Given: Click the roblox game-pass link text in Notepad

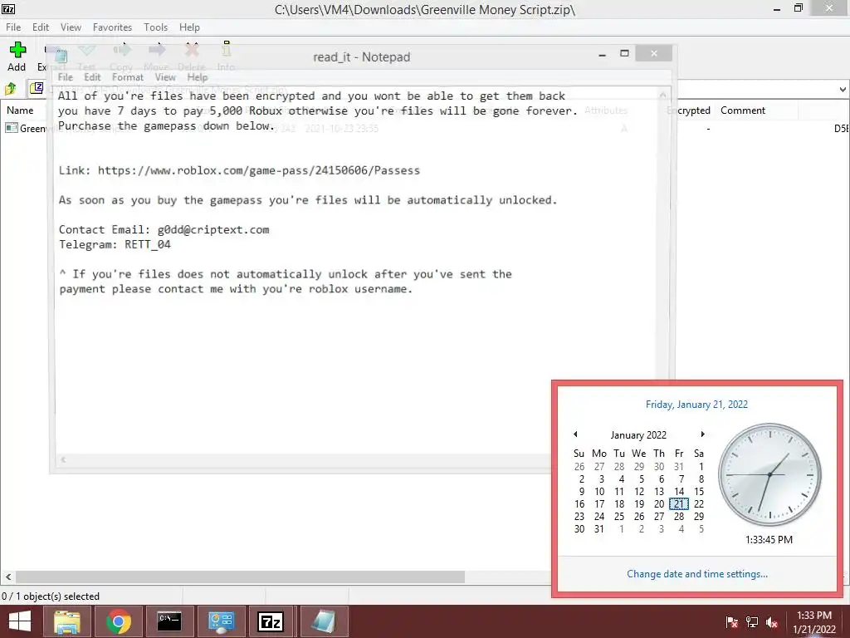Looking at the screenshot, I should tap(259, 170).
